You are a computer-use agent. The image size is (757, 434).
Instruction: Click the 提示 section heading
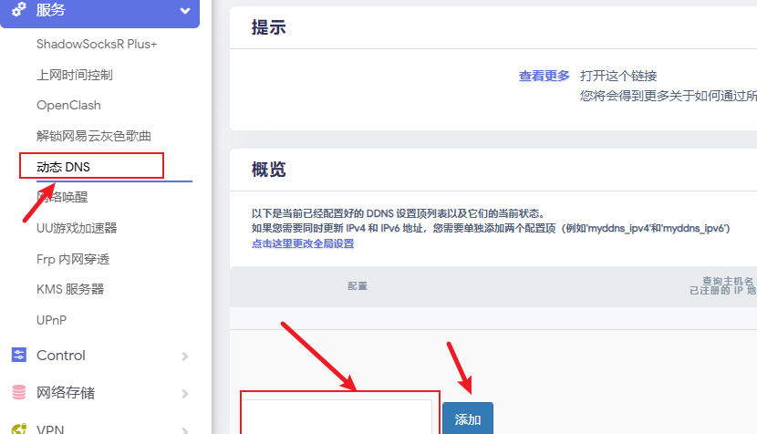coord(268,27)
